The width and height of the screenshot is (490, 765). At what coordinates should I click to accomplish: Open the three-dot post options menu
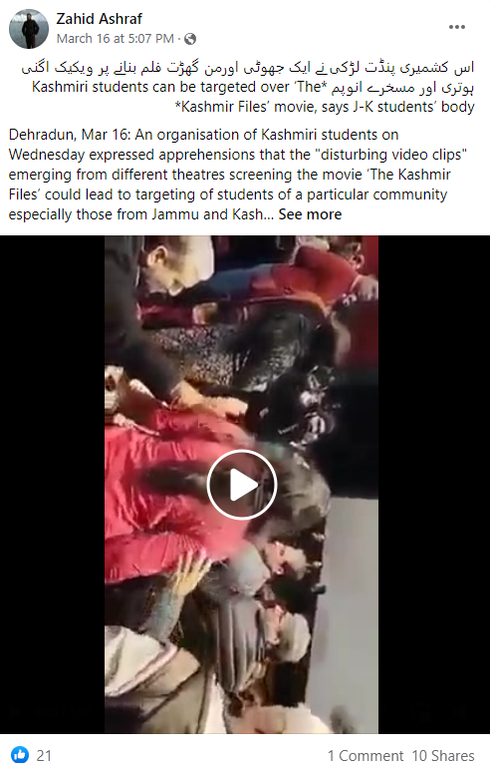point(456,27)
